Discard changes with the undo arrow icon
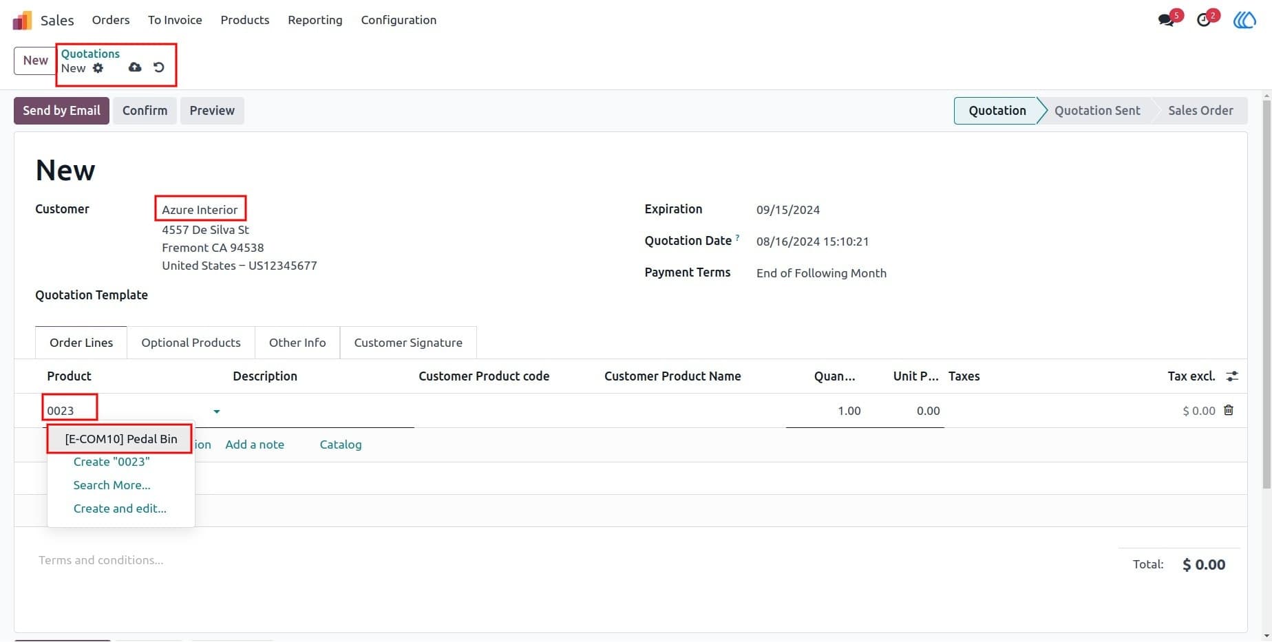Viewport: 1272px width, 642px height. [159, 67]
